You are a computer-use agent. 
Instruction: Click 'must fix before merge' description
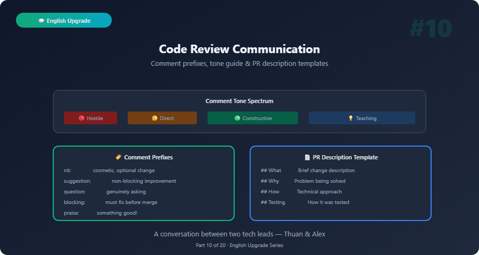point(131,202)
